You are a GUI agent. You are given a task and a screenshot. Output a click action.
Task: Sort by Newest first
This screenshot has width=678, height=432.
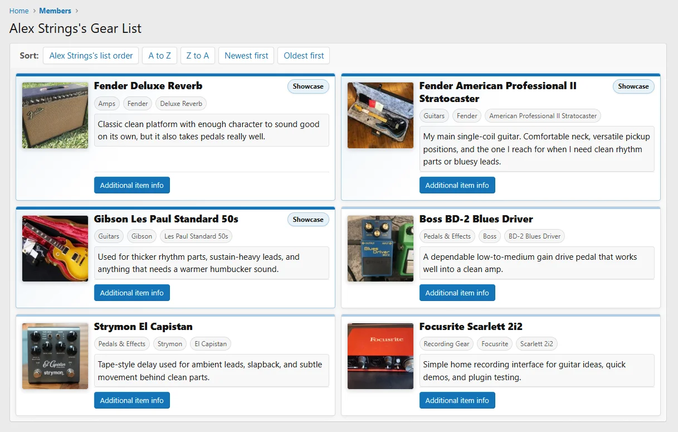coord(246,56)
